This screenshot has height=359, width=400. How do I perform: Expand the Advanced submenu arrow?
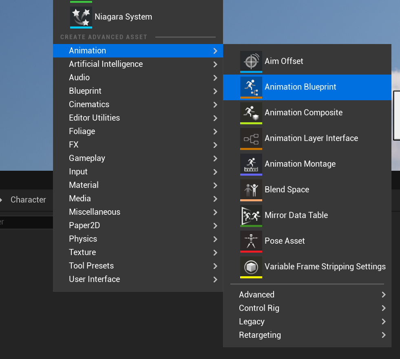[384, 295]
